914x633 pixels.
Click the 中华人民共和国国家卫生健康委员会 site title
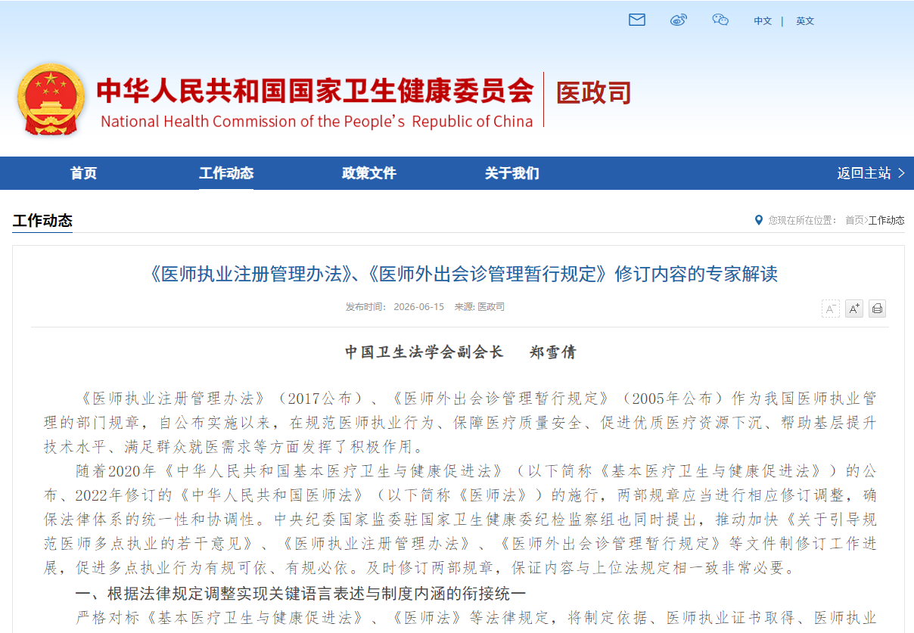315,91
